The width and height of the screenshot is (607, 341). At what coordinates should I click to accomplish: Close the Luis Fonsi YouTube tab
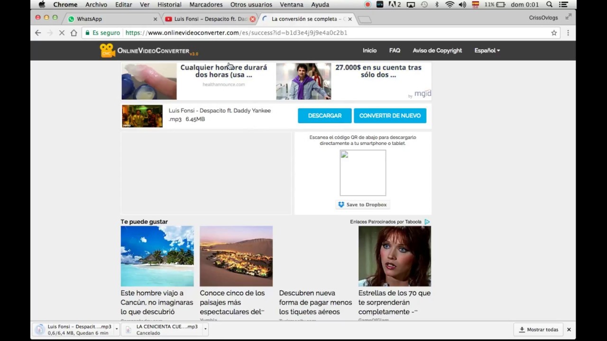(252, 19)
